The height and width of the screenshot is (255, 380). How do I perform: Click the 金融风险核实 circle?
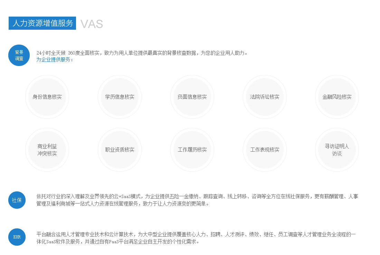point(337,97)
